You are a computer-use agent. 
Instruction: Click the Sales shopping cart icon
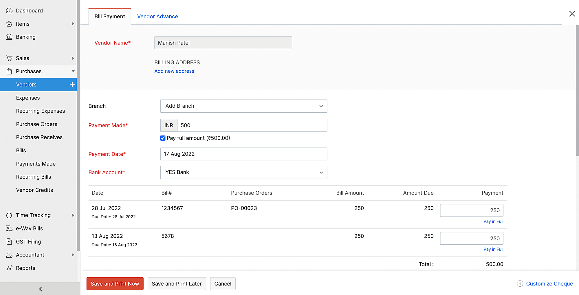[x=9, y=58]
